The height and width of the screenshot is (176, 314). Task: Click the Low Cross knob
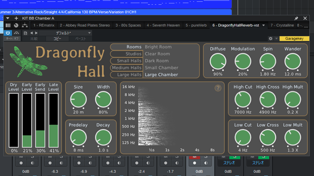click(268, 137)
